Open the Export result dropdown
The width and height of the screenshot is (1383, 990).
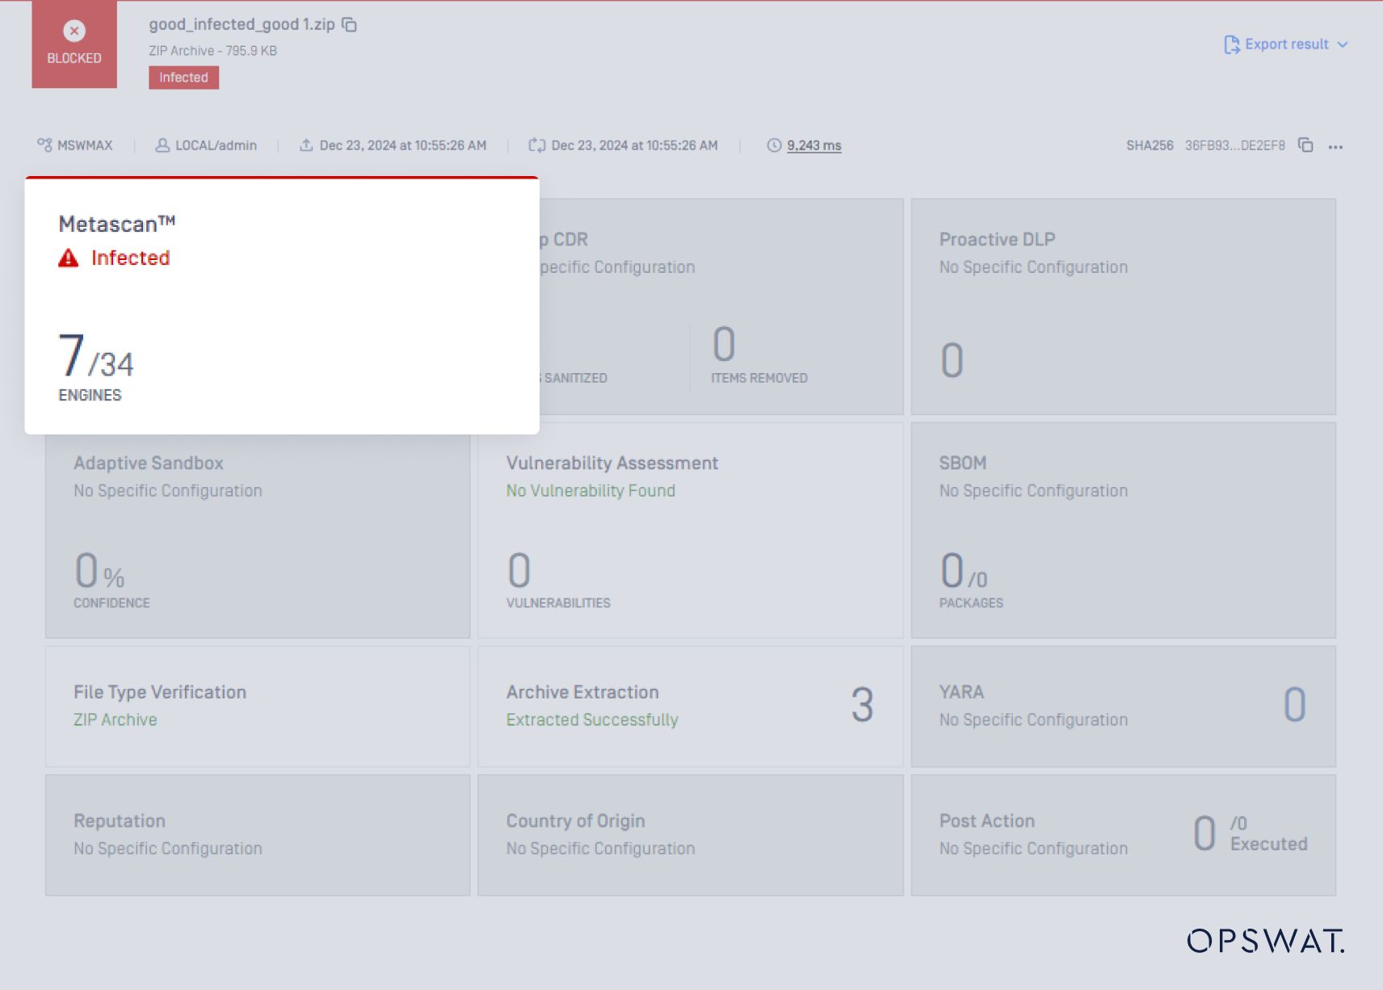[x=1343, y=45]
